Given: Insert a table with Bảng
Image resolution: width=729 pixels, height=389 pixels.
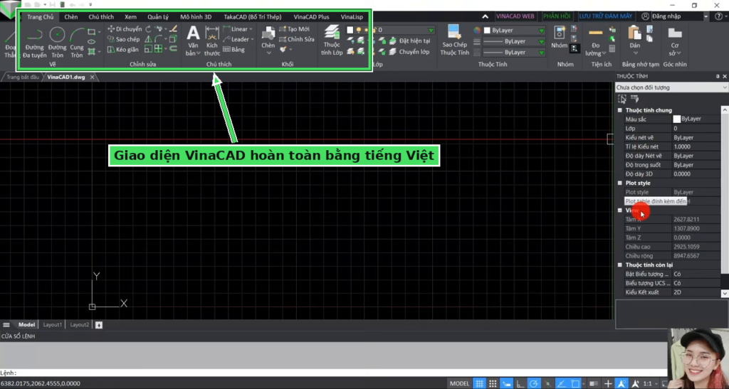Looking at the screenshot, I should coord(234,50).
